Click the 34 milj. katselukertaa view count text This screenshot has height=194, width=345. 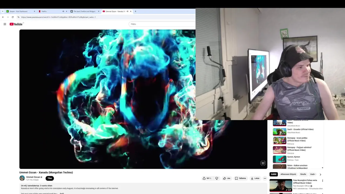click(30, 186)
